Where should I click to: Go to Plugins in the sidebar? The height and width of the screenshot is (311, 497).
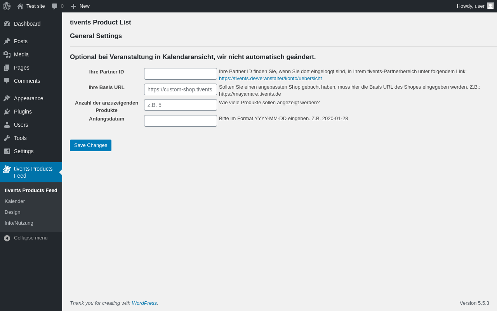coord(31,112)
